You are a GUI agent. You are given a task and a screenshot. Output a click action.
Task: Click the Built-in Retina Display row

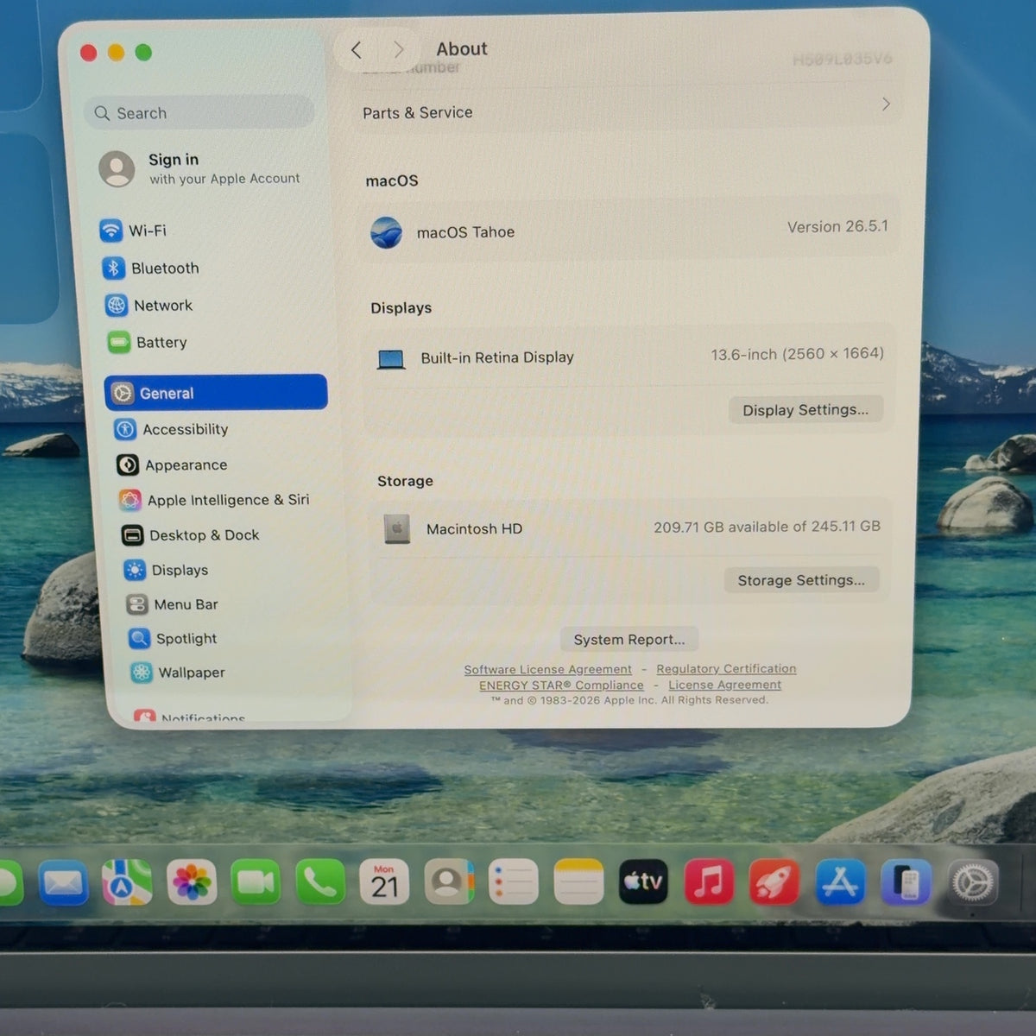(x=630, y=356)
